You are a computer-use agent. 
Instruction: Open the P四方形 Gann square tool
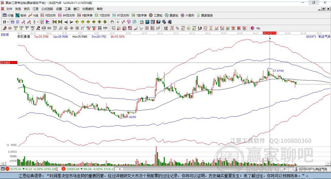point(48,16)
